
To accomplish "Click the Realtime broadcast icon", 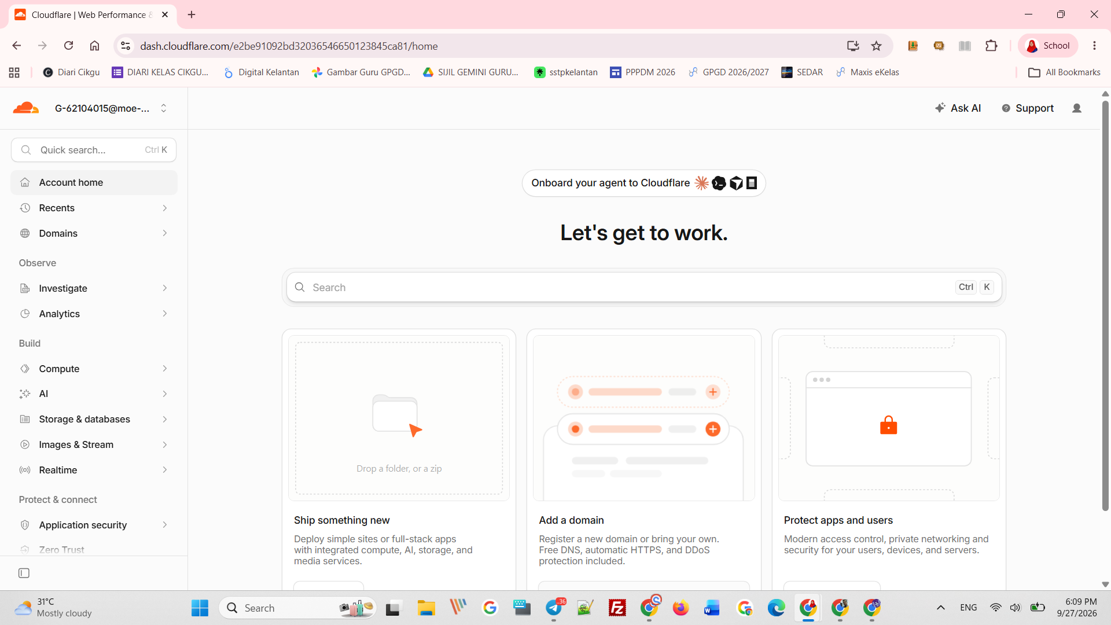I will (25, 470).
